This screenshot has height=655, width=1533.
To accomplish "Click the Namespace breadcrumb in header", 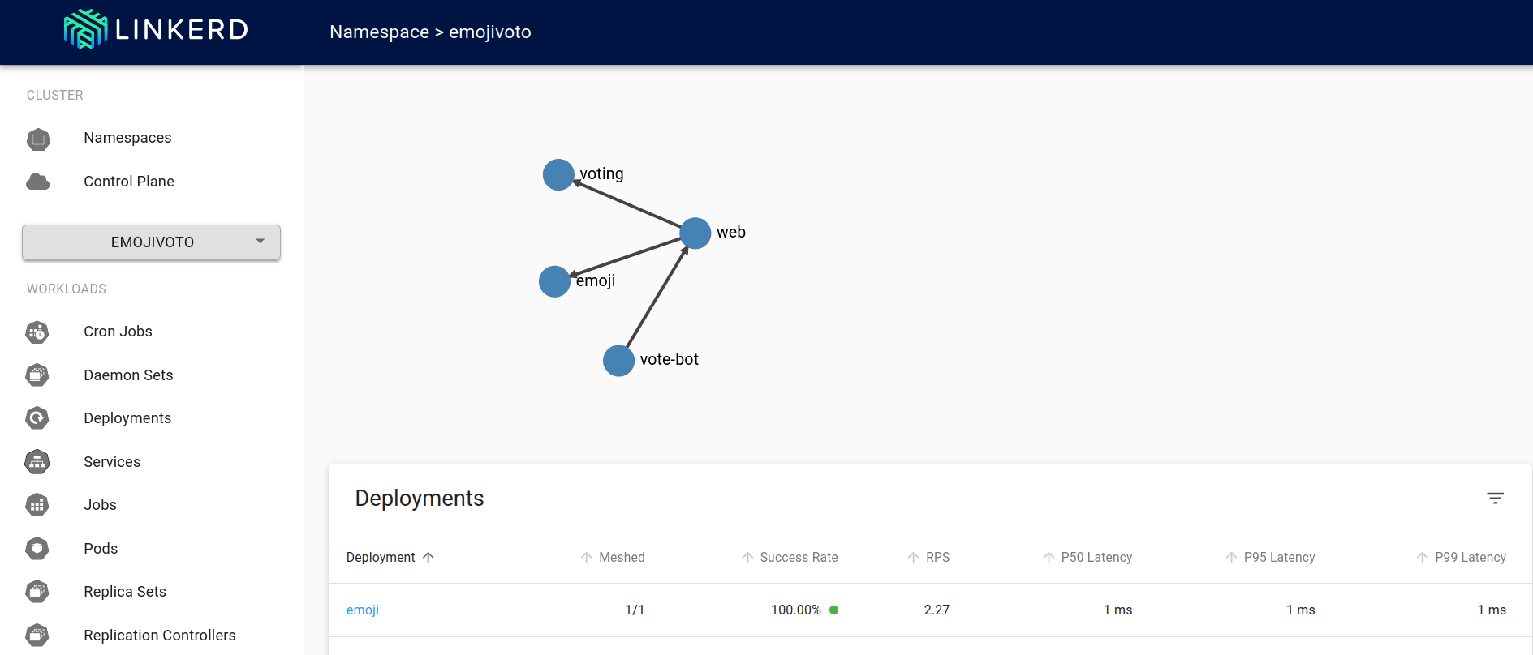I will pyautogui.click(x=379, y=32).
